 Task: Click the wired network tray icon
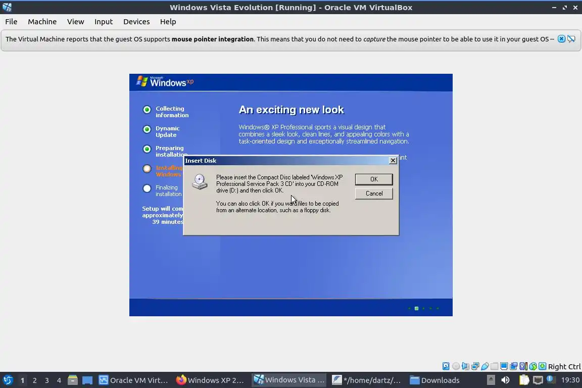point(538,380)
